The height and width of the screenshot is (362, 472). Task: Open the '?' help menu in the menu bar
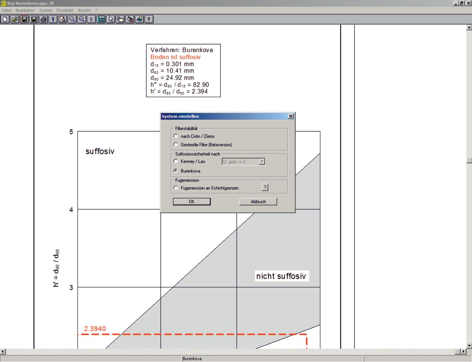click(96, 10)
